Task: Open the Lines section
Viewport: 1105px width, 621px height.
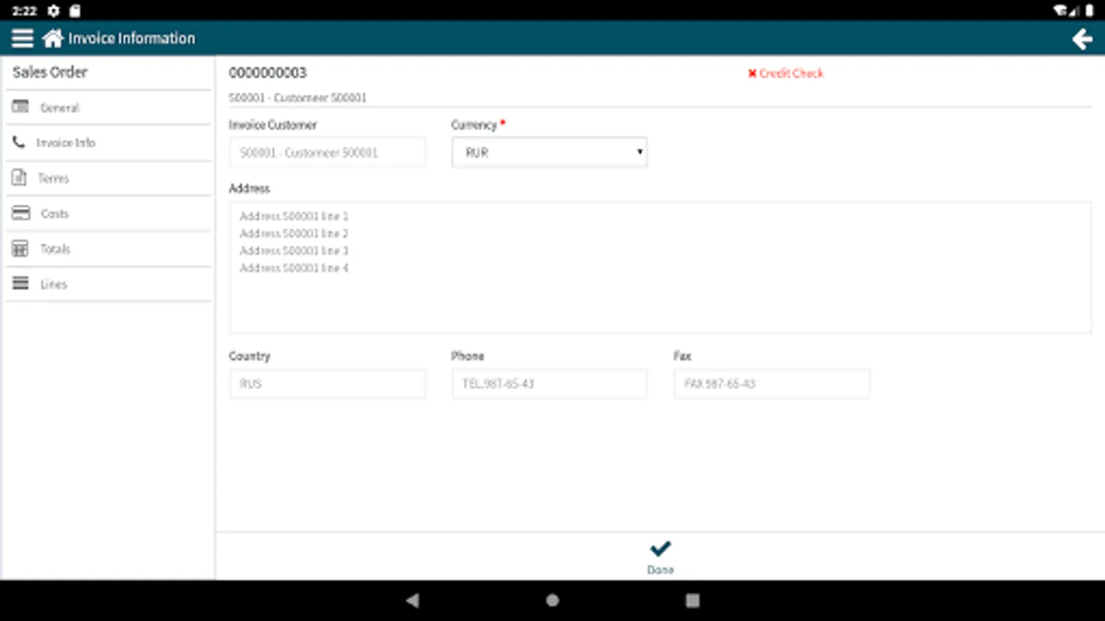Action: pos(108,284)
